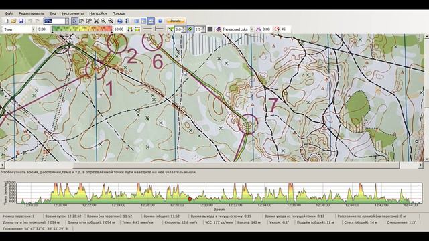The image size is (429, 241).
Task: Click the smoothing interval icon
Action: click(x=259, y=29)
